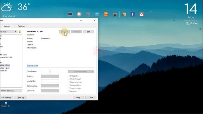This screenshot has width=203, height=114.
Task: Click the first Coordinates input field
Action: [45, 72]
